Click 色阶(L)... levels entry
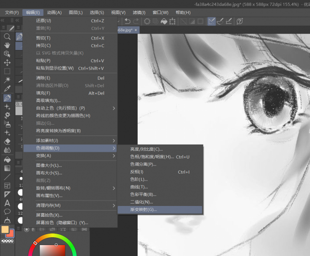 [x=160, y=180]
